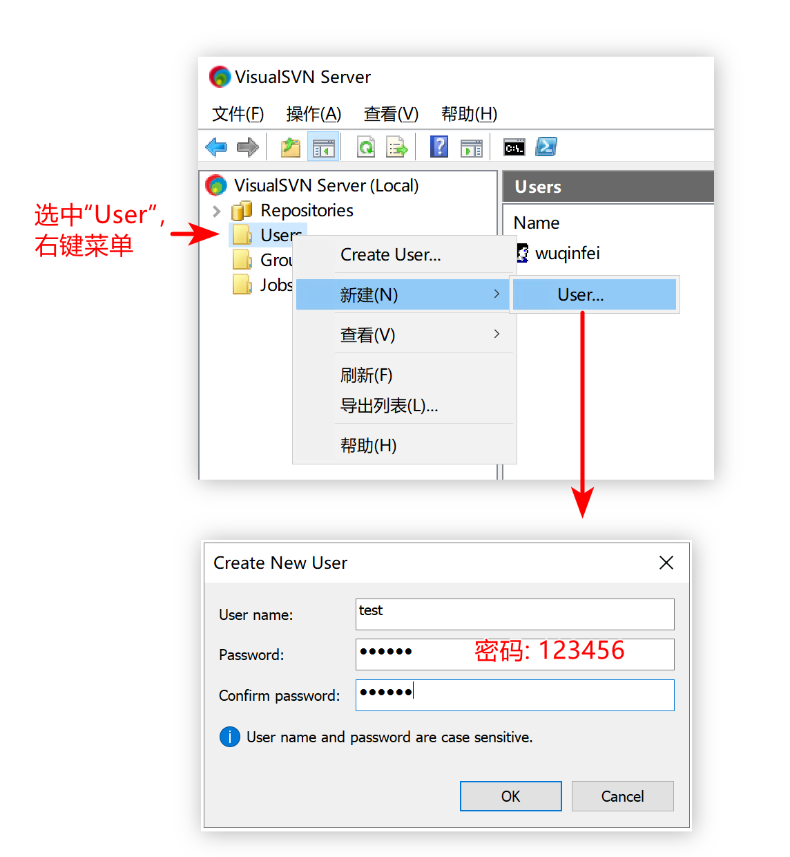Click the Export List toolbar icon

(397, 147)
